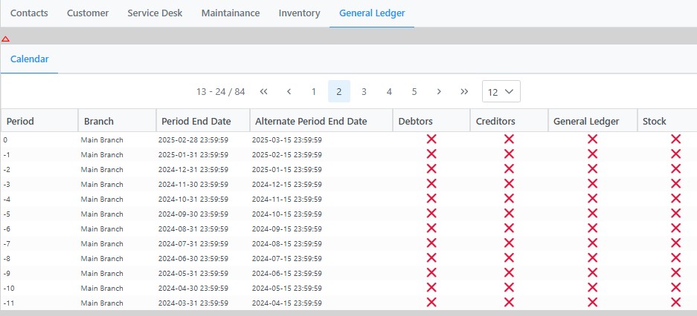Image resolution: width=697 pixels, height=316 pixels.
Task: Click Debtors red X for period 0
Action: (x=431, y=139)
